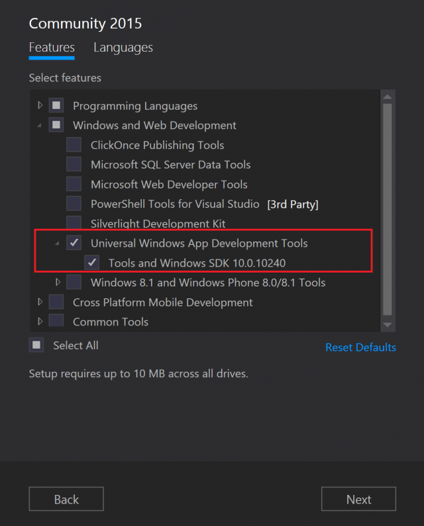The image size is (424, 526).
Task: Select the Silverlight Development Kit label
Action: 158,224
